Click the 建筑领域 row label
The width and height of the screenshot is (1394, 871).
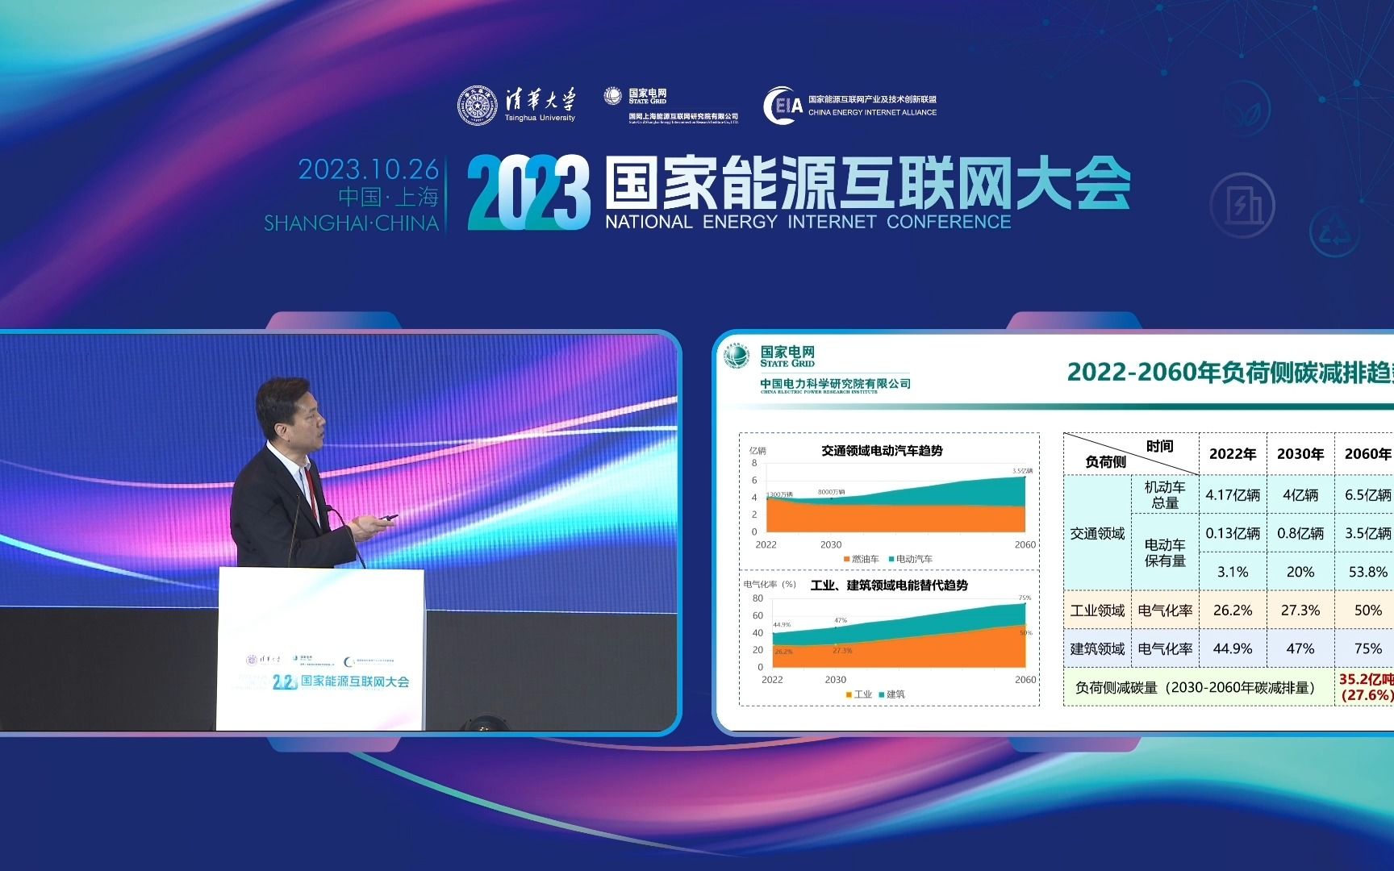(x=1097, y=648)
